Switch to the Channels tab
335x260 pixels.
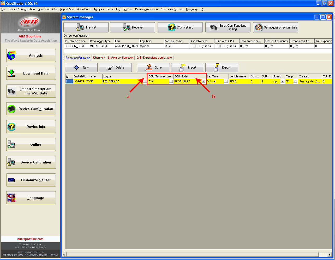tap(99, 58)
